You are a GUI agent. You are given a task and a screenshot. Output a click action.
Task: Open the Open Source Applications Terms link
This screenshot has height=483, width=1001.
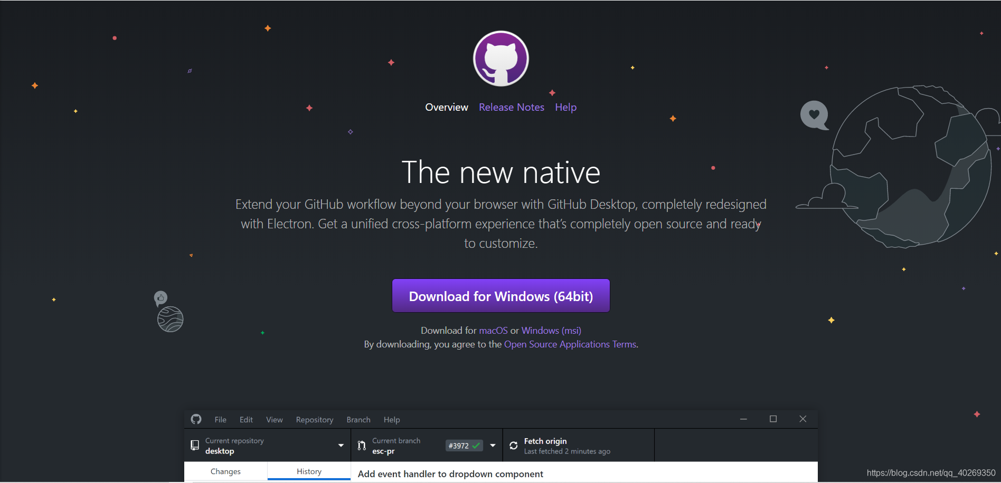[x=570, y=344]
